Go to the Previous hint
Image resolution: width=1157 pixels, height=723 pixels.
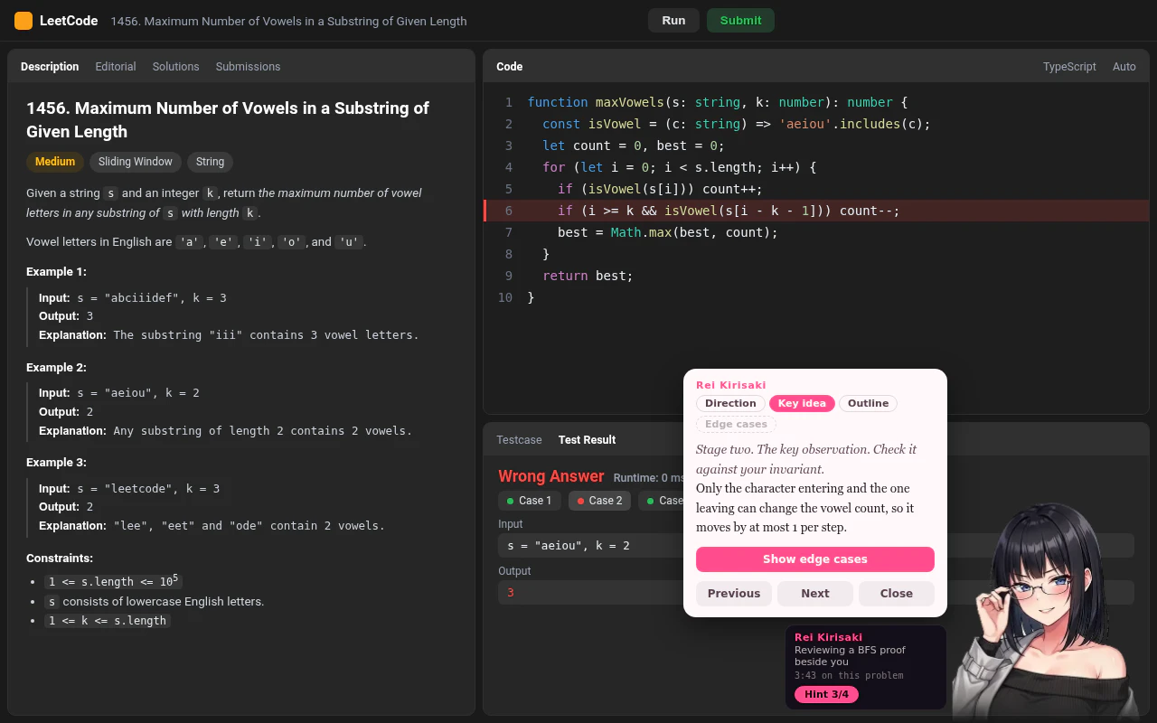pyautogui.click(x=734, y=594)
